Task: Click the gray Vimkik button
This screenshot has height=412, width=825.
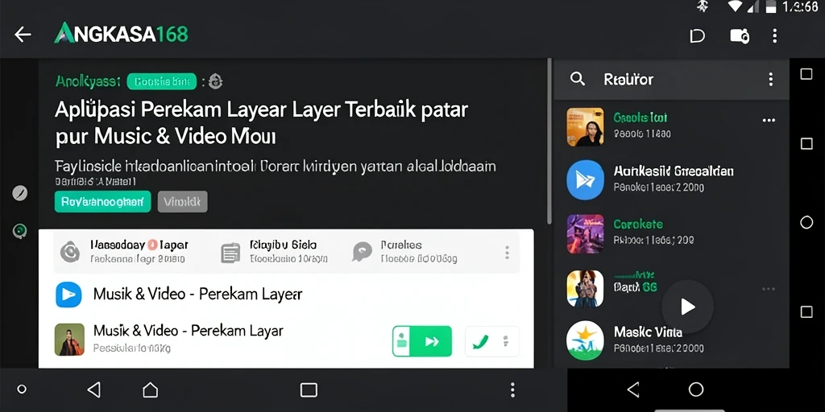Action: tap(182, 201)
